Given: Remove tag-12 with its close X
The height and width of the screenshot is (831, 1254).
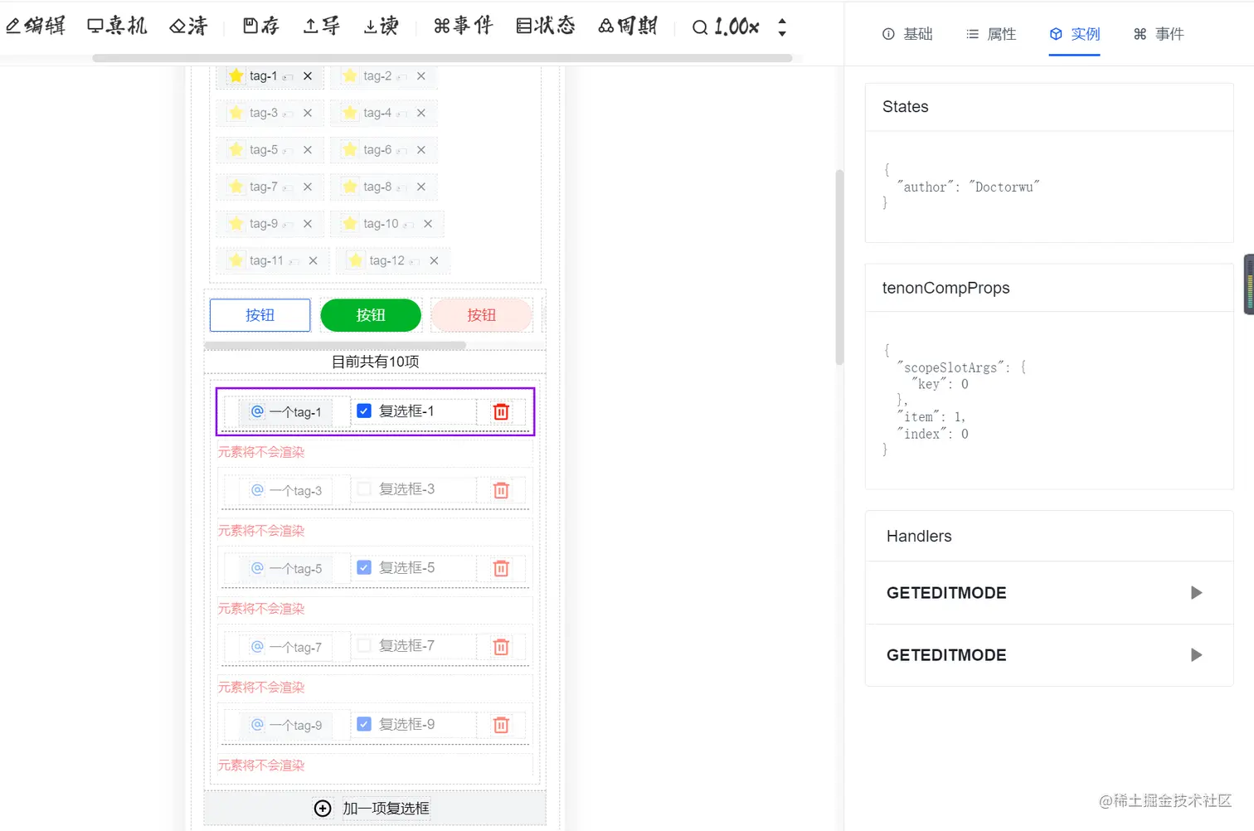Looking at the screenshot, I should pyautogui.click(x=434, y=260).
